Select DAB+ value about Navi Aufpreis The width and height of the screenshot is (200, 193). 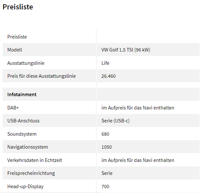[138, 108]
